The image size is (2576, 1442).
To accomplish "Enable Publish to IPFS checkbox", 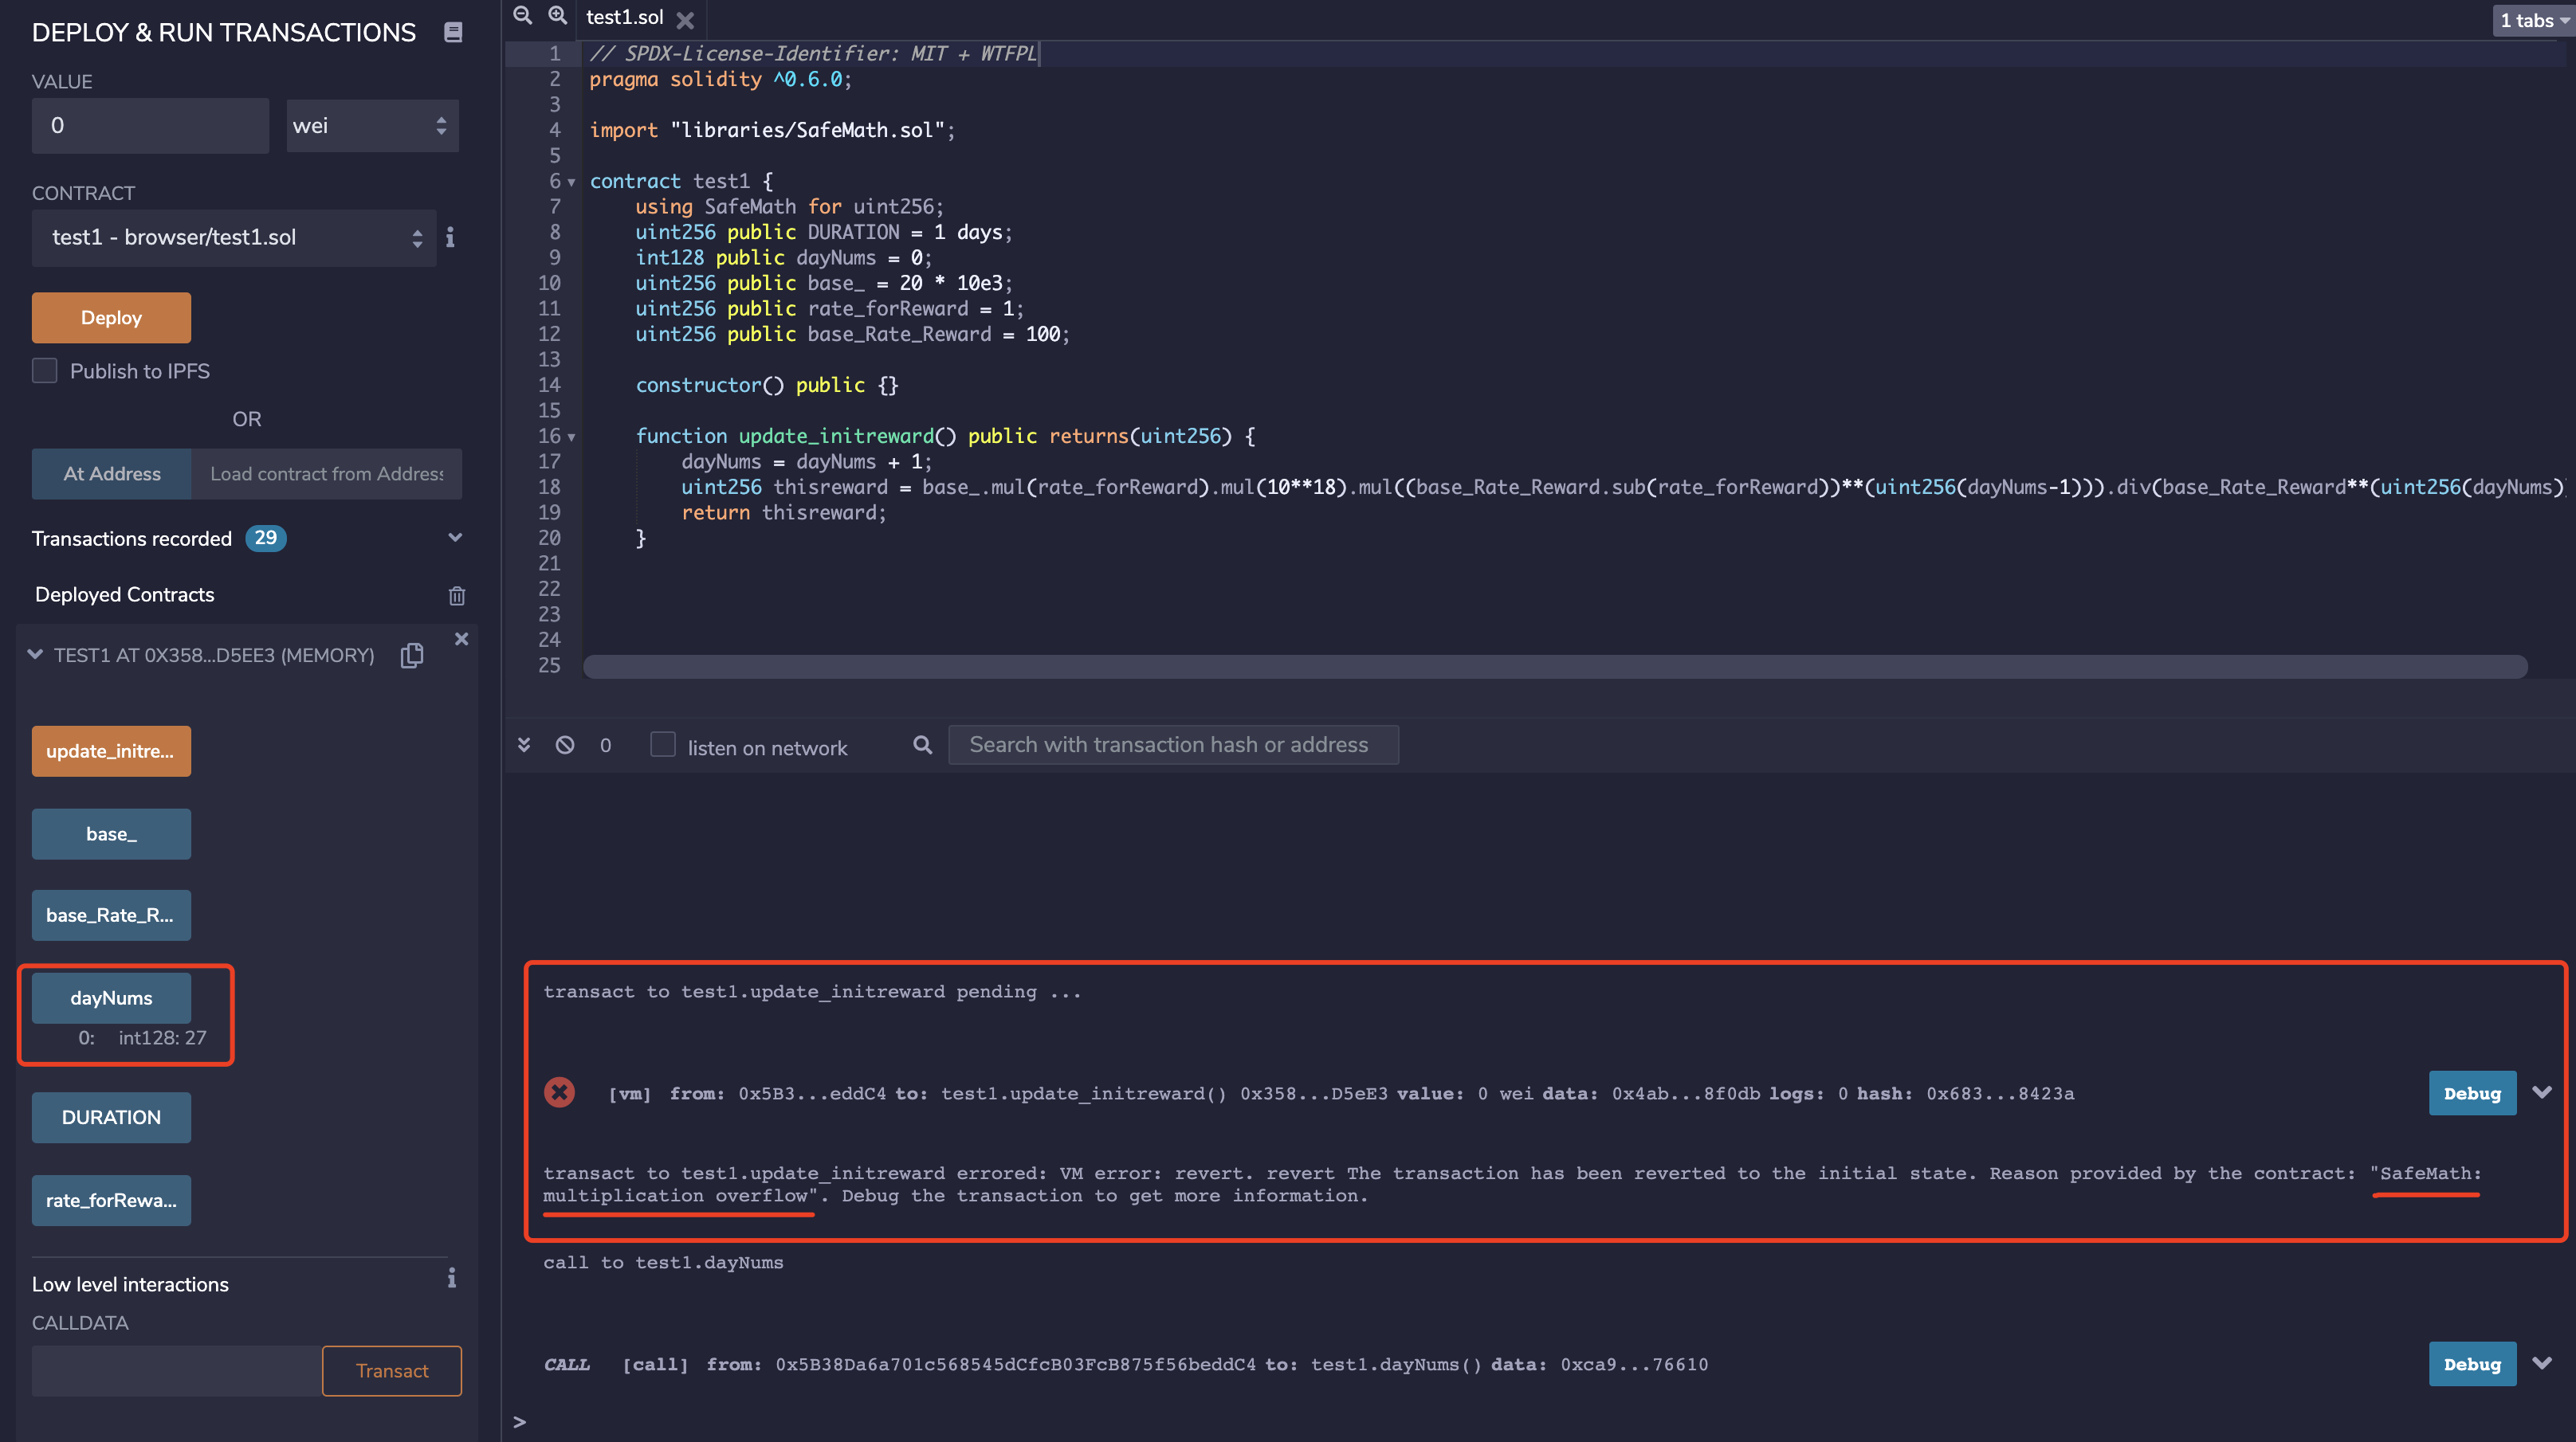I will (x=45, y=370).
